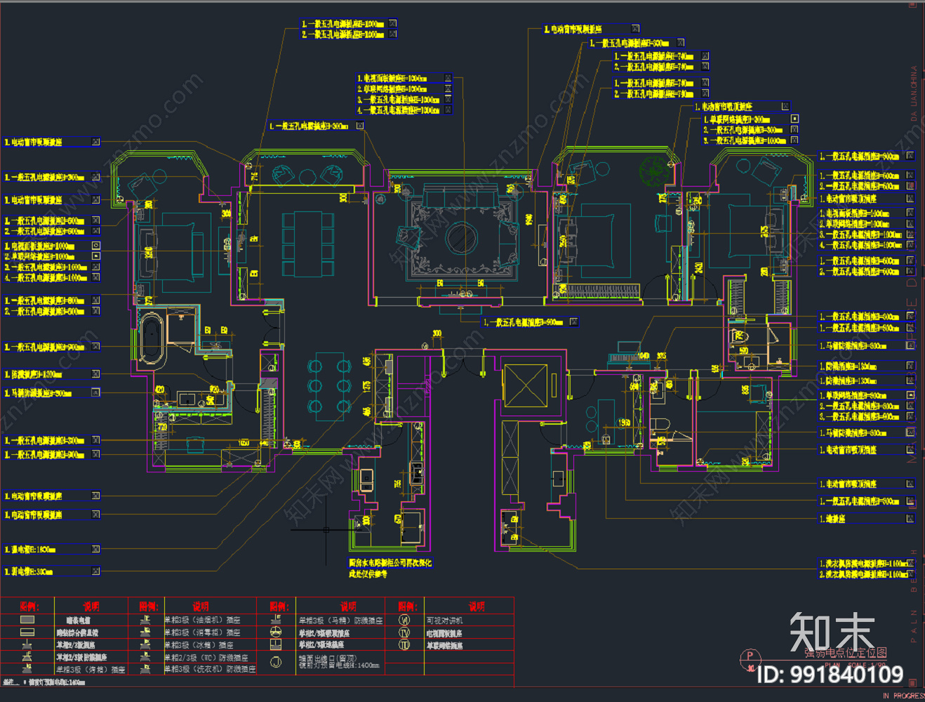Click the 地插座 square legend symbol
The width and height of the screenshot is (925, 702).
(276, 644)
